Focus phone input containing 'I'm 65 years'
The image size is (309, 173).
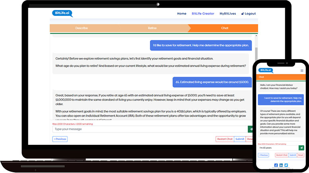pos(278,148)
